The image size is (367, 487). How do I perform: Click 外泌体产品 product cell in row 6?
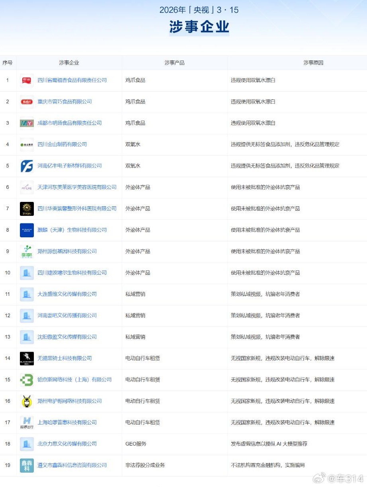(x=138, y=187)
